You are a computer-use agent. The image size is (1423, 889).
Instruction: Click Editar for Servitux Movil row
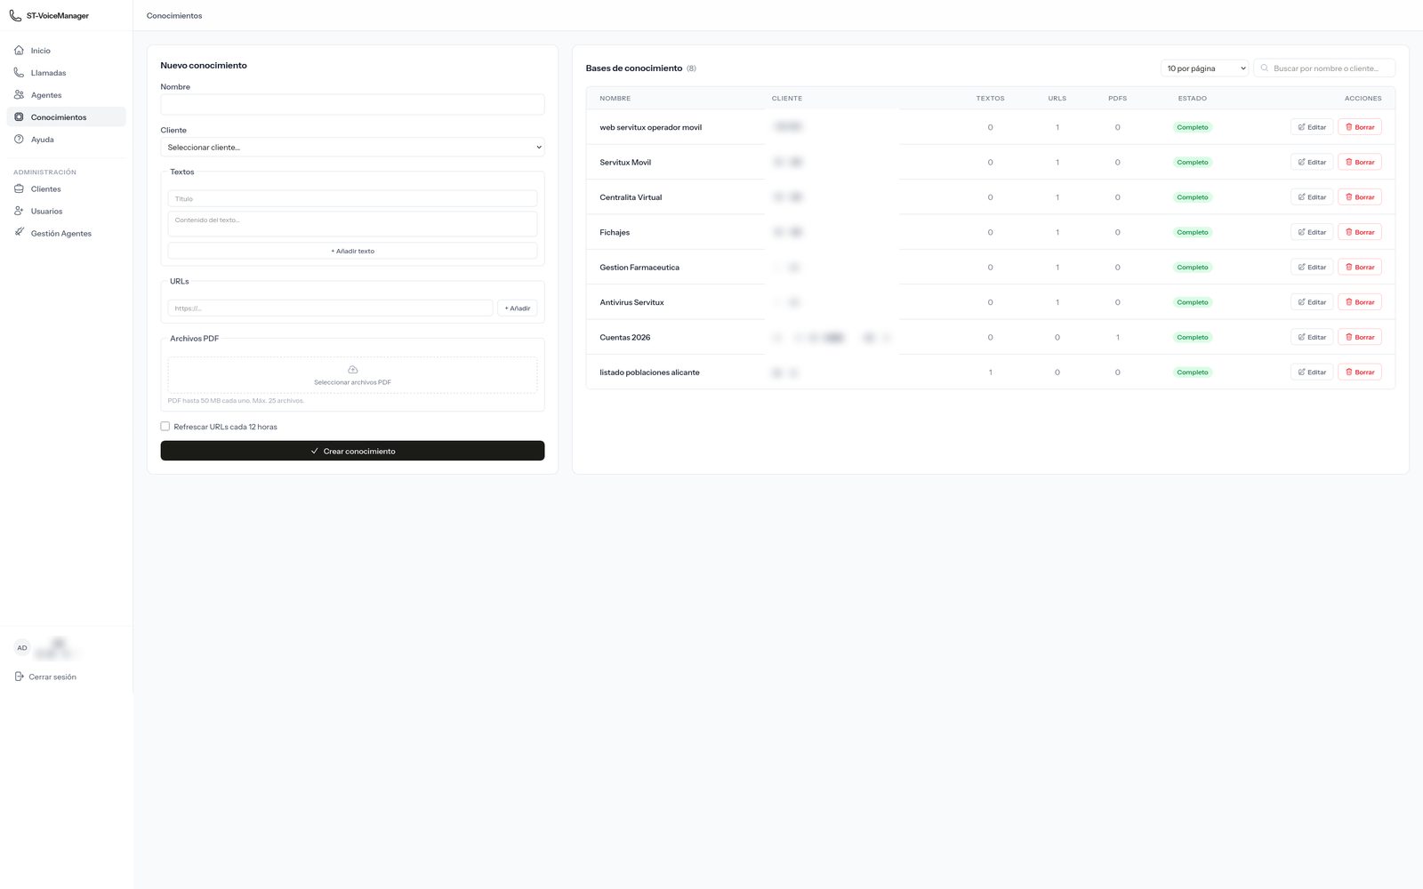[1312, 162]
